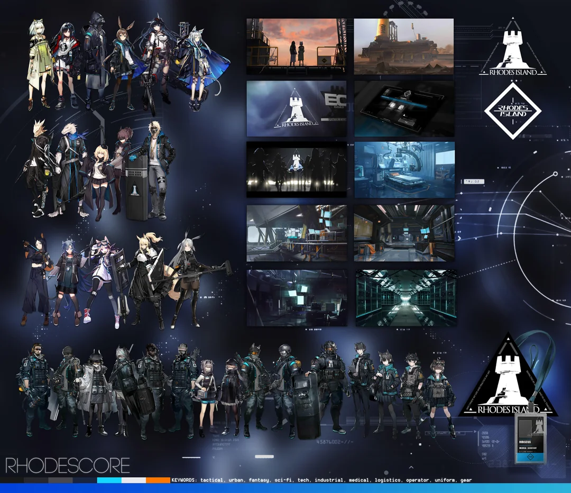
Task: Click the keyword "fantasy"
Action: (260, 480)
